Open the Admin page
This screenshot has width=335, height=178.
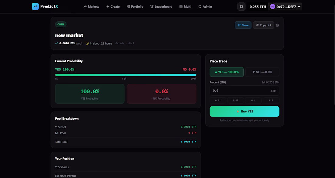[205, 7]
